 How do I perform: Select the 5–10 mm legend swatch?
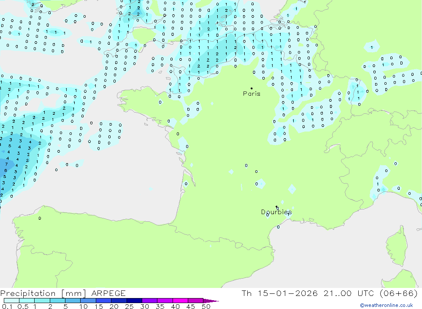click(x=73, y=301)
